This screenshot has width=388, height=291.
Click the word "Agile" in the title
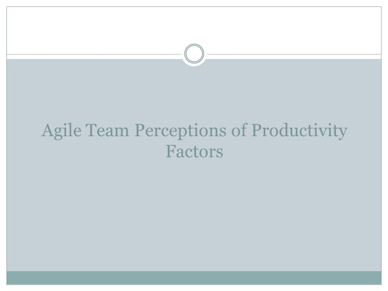tap(61, 131)
